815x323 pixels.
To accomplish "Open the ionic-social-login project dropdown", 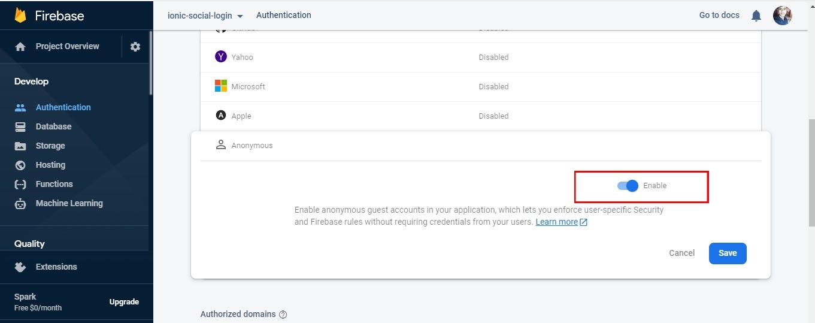I will [x=205, y=16].
